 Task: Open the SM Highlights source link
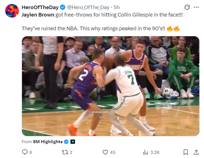(48, 142)
